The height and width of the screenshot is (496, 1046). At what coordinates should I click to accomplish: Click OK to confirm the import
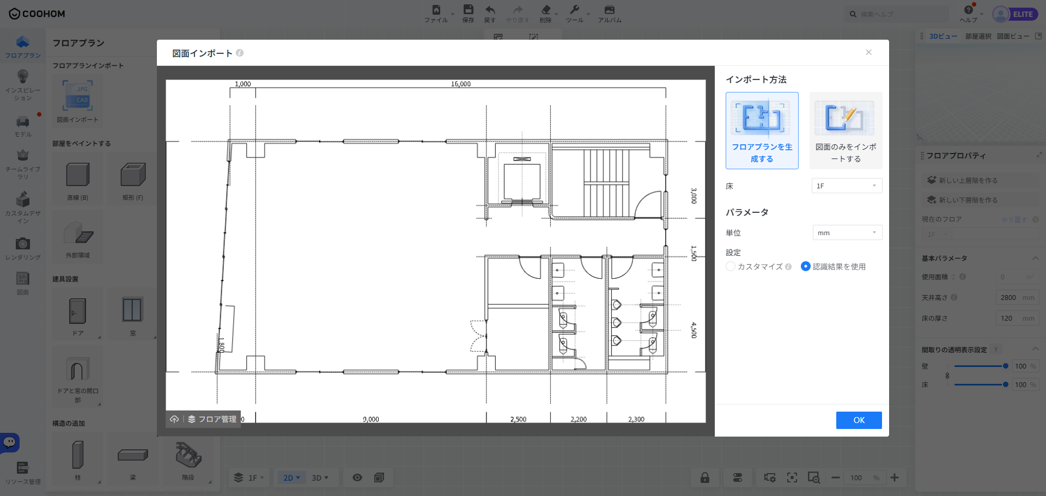[859, 420]
